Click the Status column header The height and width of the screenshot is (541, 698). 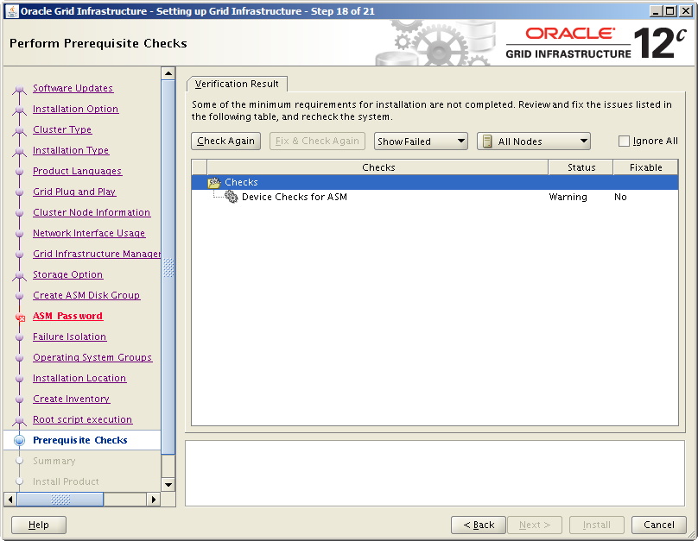(x=581, y=167)
